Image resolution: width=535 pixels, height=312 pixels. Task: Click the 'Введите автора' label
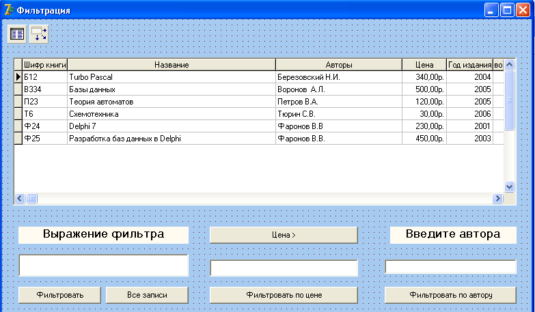pyautogui.click(x=453, y=235)
